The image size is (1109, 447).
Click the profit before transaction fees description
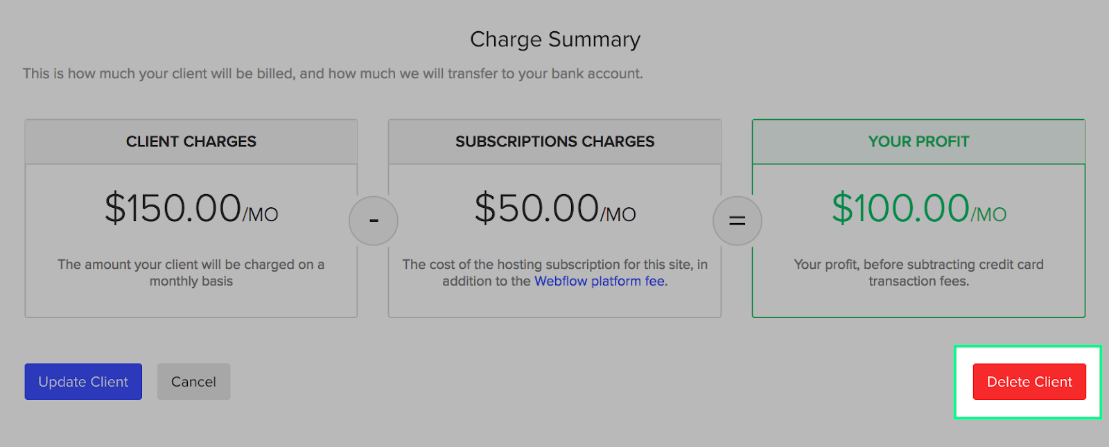918,272
